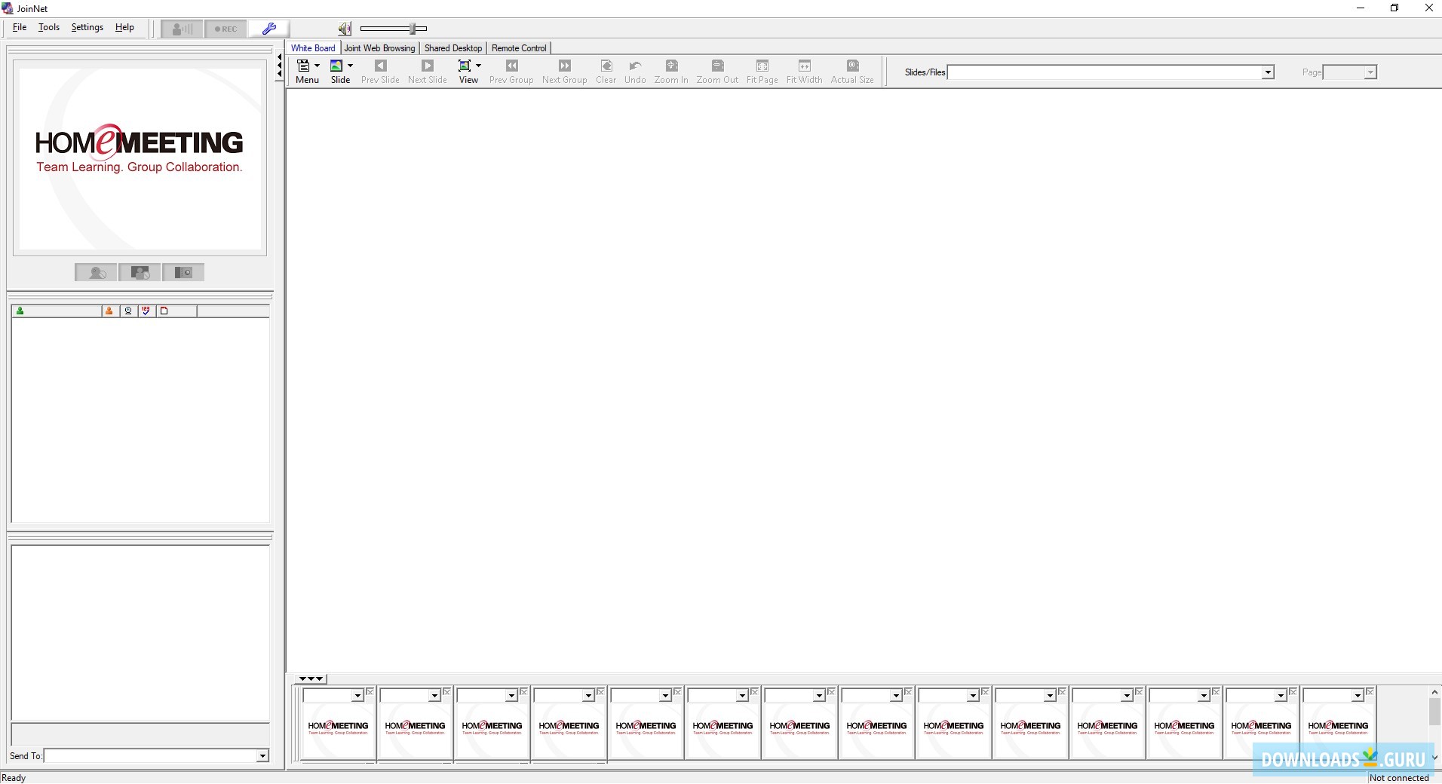Open the white board Menu button

point(308,72)
